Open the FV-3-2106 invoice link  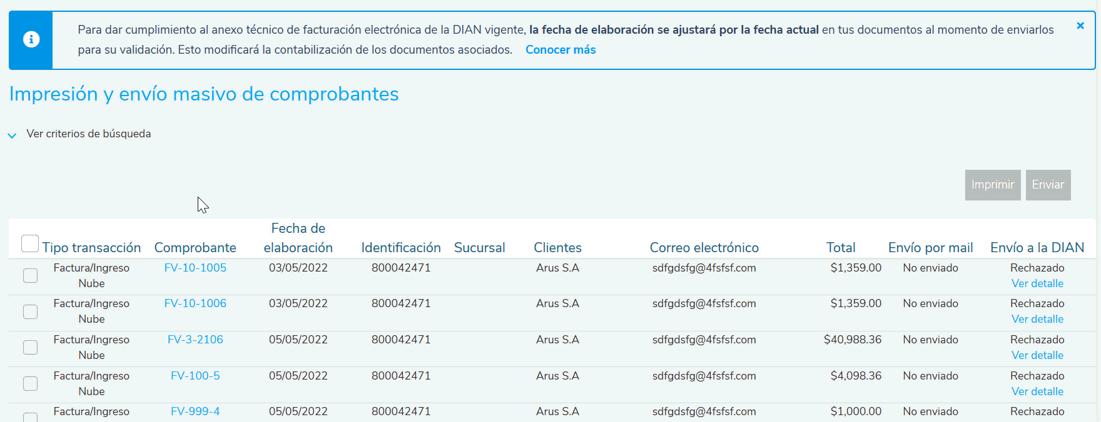pos(195,340)
